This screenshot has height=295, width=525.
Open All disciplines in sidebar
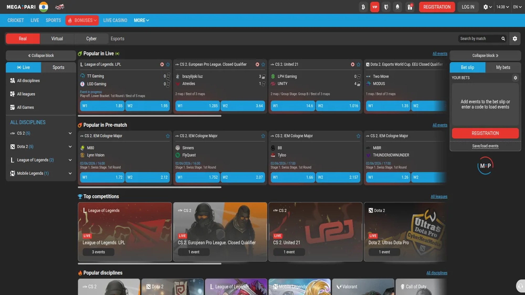click(x=41, y=81)
